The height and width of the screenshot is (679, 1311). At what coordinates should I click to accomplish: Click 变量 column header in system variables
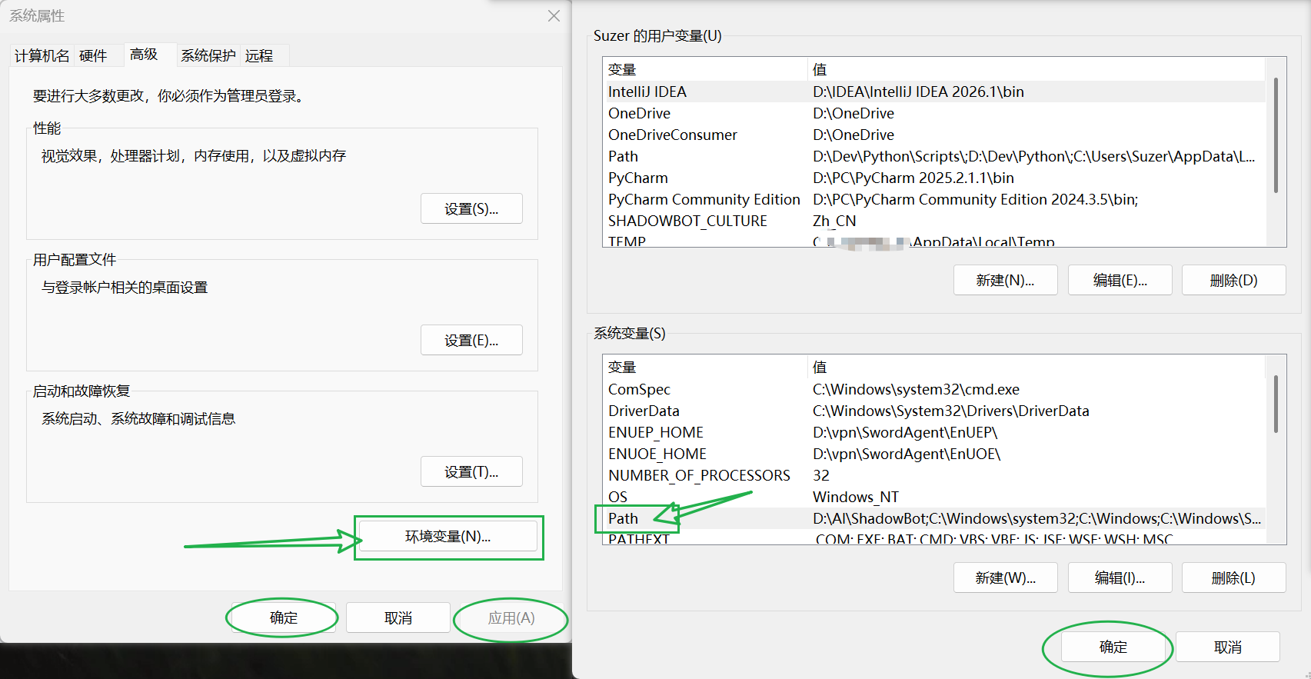pyautogui.click(x=705, y=368)
